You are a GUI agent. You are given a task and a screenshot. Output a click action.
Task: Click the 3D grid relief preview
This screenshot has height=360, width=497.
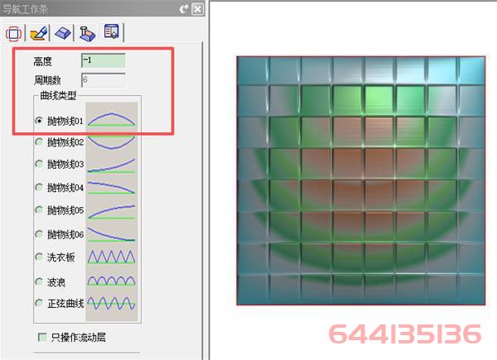[x=359, y=180]
